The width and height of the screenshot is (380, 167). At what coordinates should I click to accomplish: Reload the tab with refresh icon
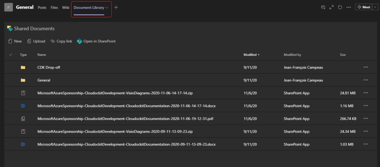[x=340, y=7]
